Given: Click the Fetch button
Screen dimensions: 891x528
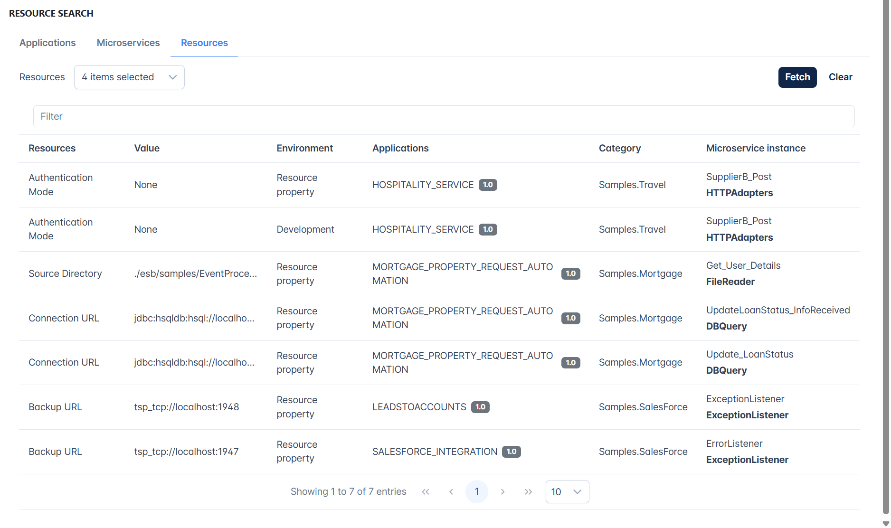Looking at the screenshot, I should (x=797, y=77).
